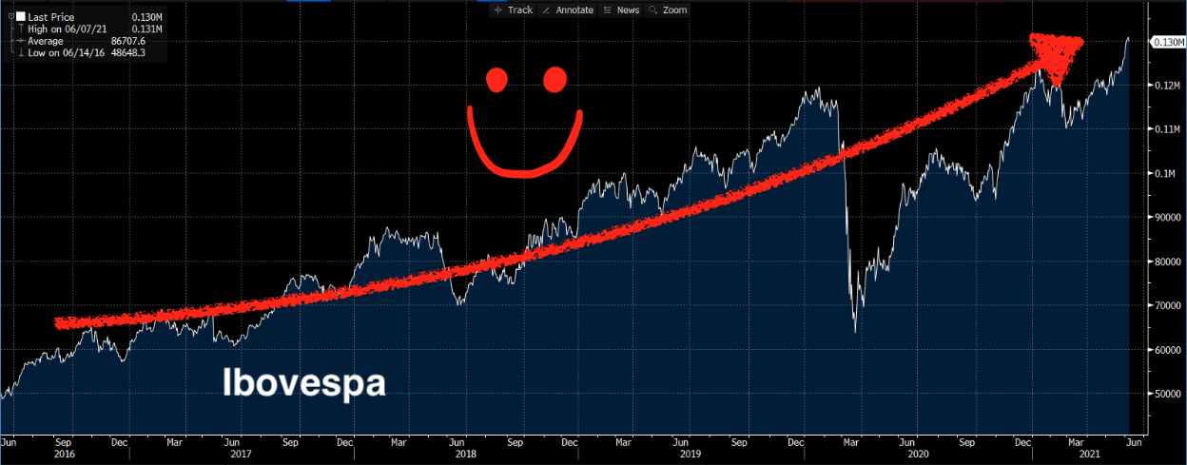
Task: Click the 0.1M y-axis label
Action: pos(1165,173)
